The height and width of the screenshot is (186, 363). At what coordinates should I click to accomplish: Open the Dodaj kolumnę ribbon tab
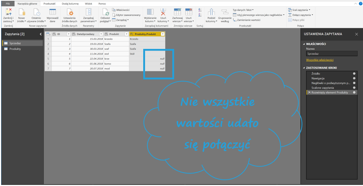70,3
